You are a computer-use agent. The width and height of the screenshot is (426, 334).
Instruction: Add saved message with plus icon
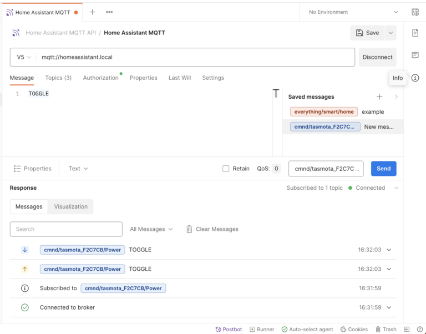[379, 97]
